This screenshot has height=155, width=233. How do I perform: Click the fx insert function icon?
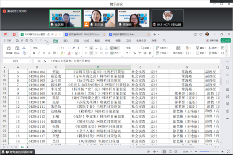[45, 61]
